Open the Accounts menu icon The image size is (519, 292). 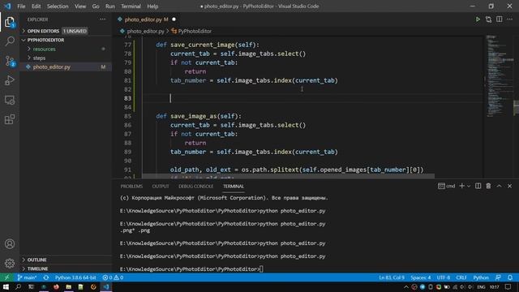[x=10, y=244]
